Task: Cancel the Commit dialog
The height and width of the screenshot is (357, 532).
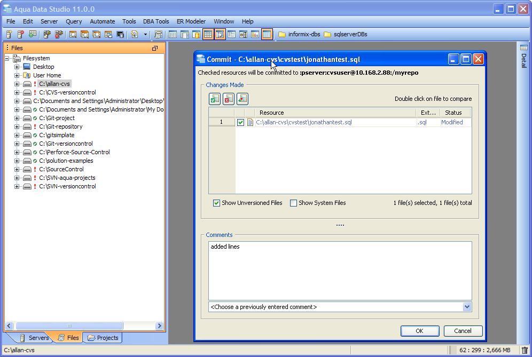Action: click(463, 331)
